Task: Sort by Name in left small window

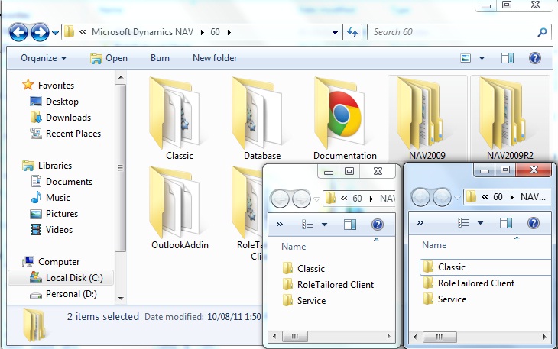Action: pos(294,247)
